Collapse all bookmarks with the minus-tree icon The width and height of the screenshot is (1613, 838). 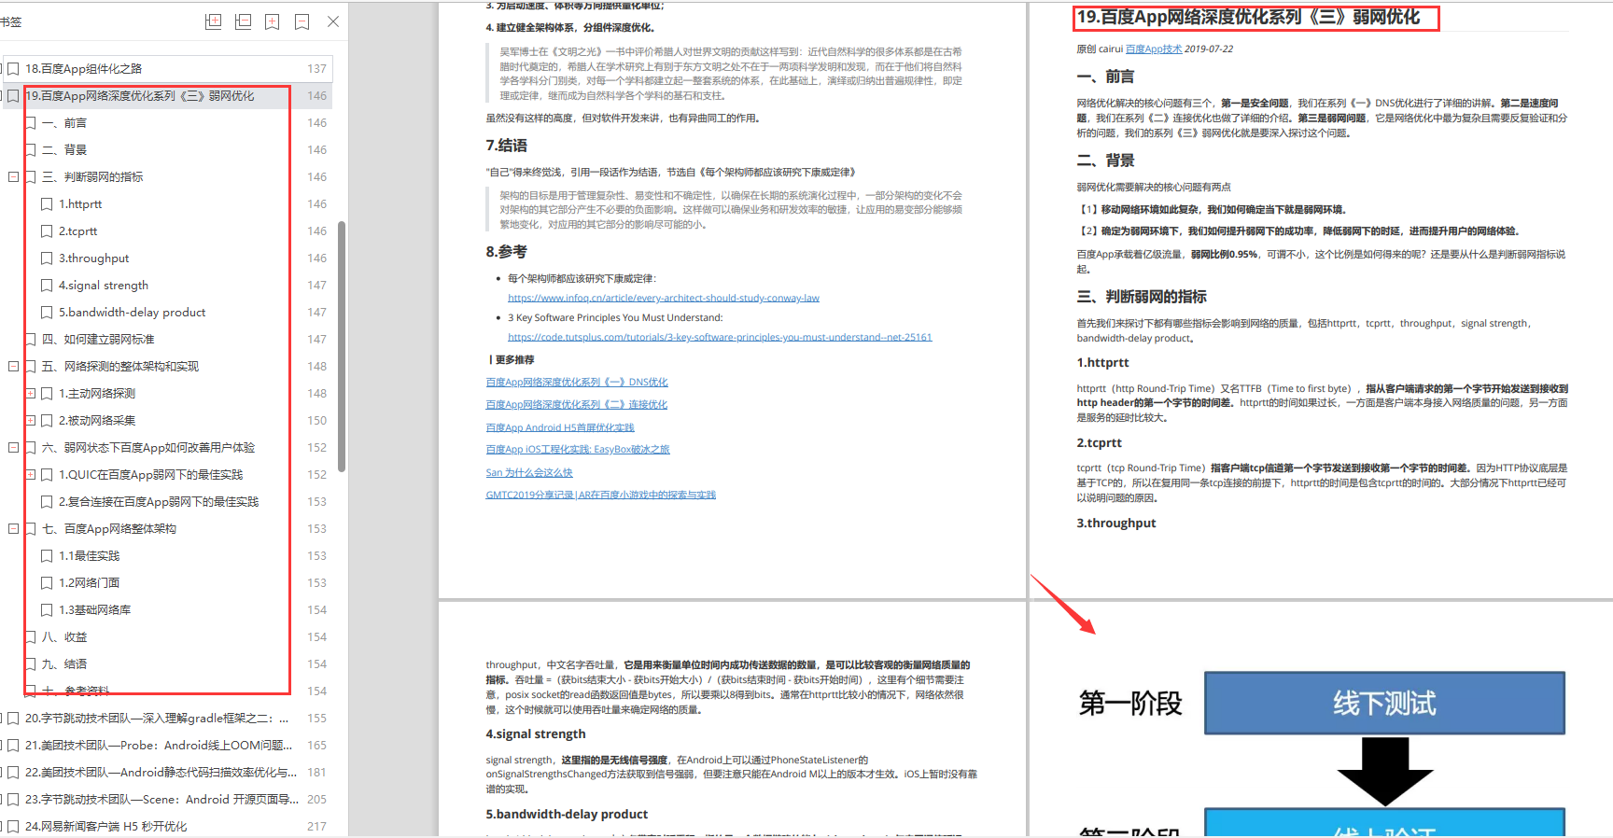pyautogui.click(x=243, y=21)
